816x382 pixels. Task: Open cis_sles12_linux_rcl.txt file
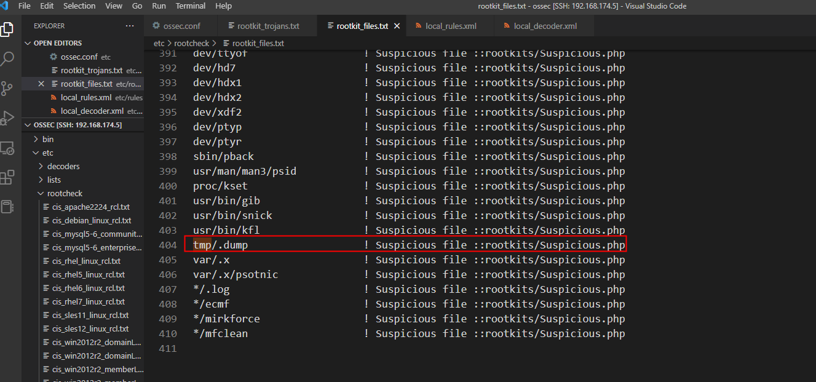click(x=90, y=328)
